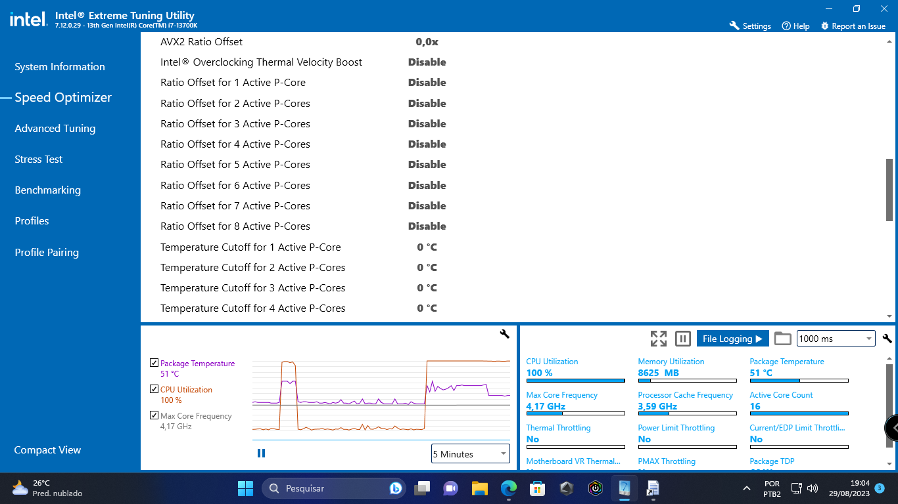The height and width of the screenshot is (504, 898).
Task: Click the POR PTB2 language indicator
Action: (772, 488)
